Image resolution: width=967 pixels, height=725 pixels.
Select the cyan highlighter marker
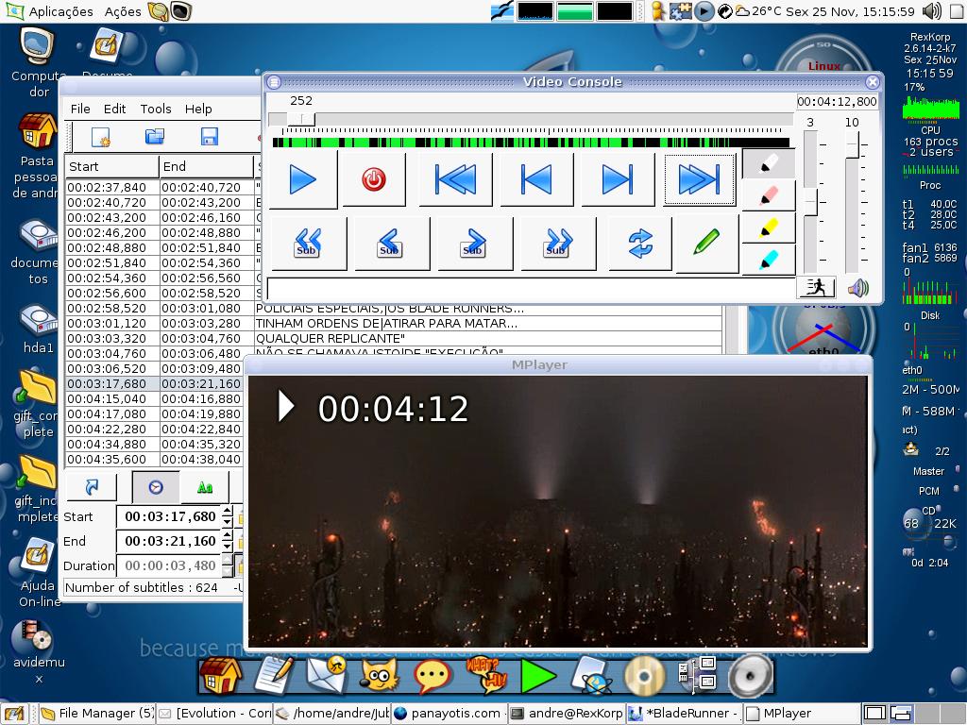(x=769, y=261)
